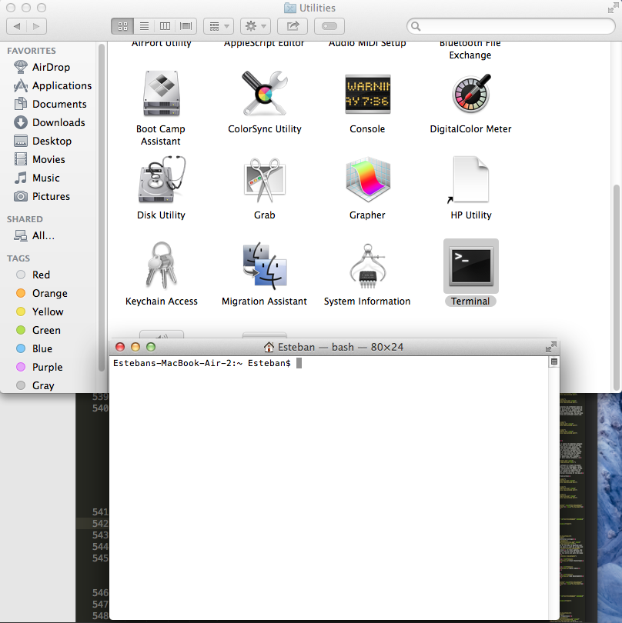Close the Terminal window
Screen dimensions: 622x623
pos(120,347)
